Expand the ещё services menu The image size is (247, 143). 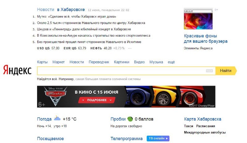pyautogui.click(x=171, y=62)
